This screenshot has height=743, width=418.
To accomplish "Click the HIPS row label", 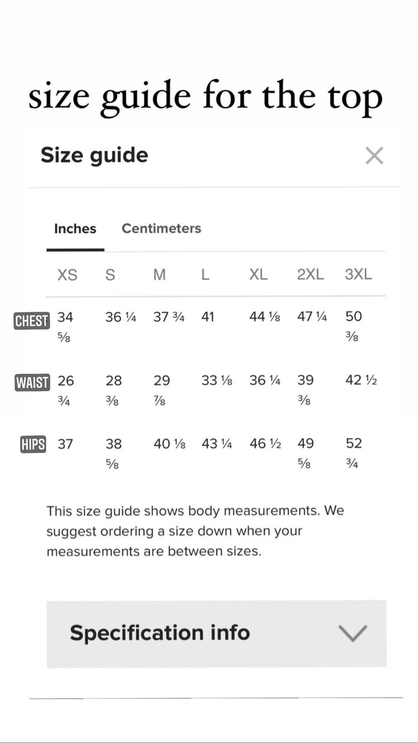I will [33, 445].
